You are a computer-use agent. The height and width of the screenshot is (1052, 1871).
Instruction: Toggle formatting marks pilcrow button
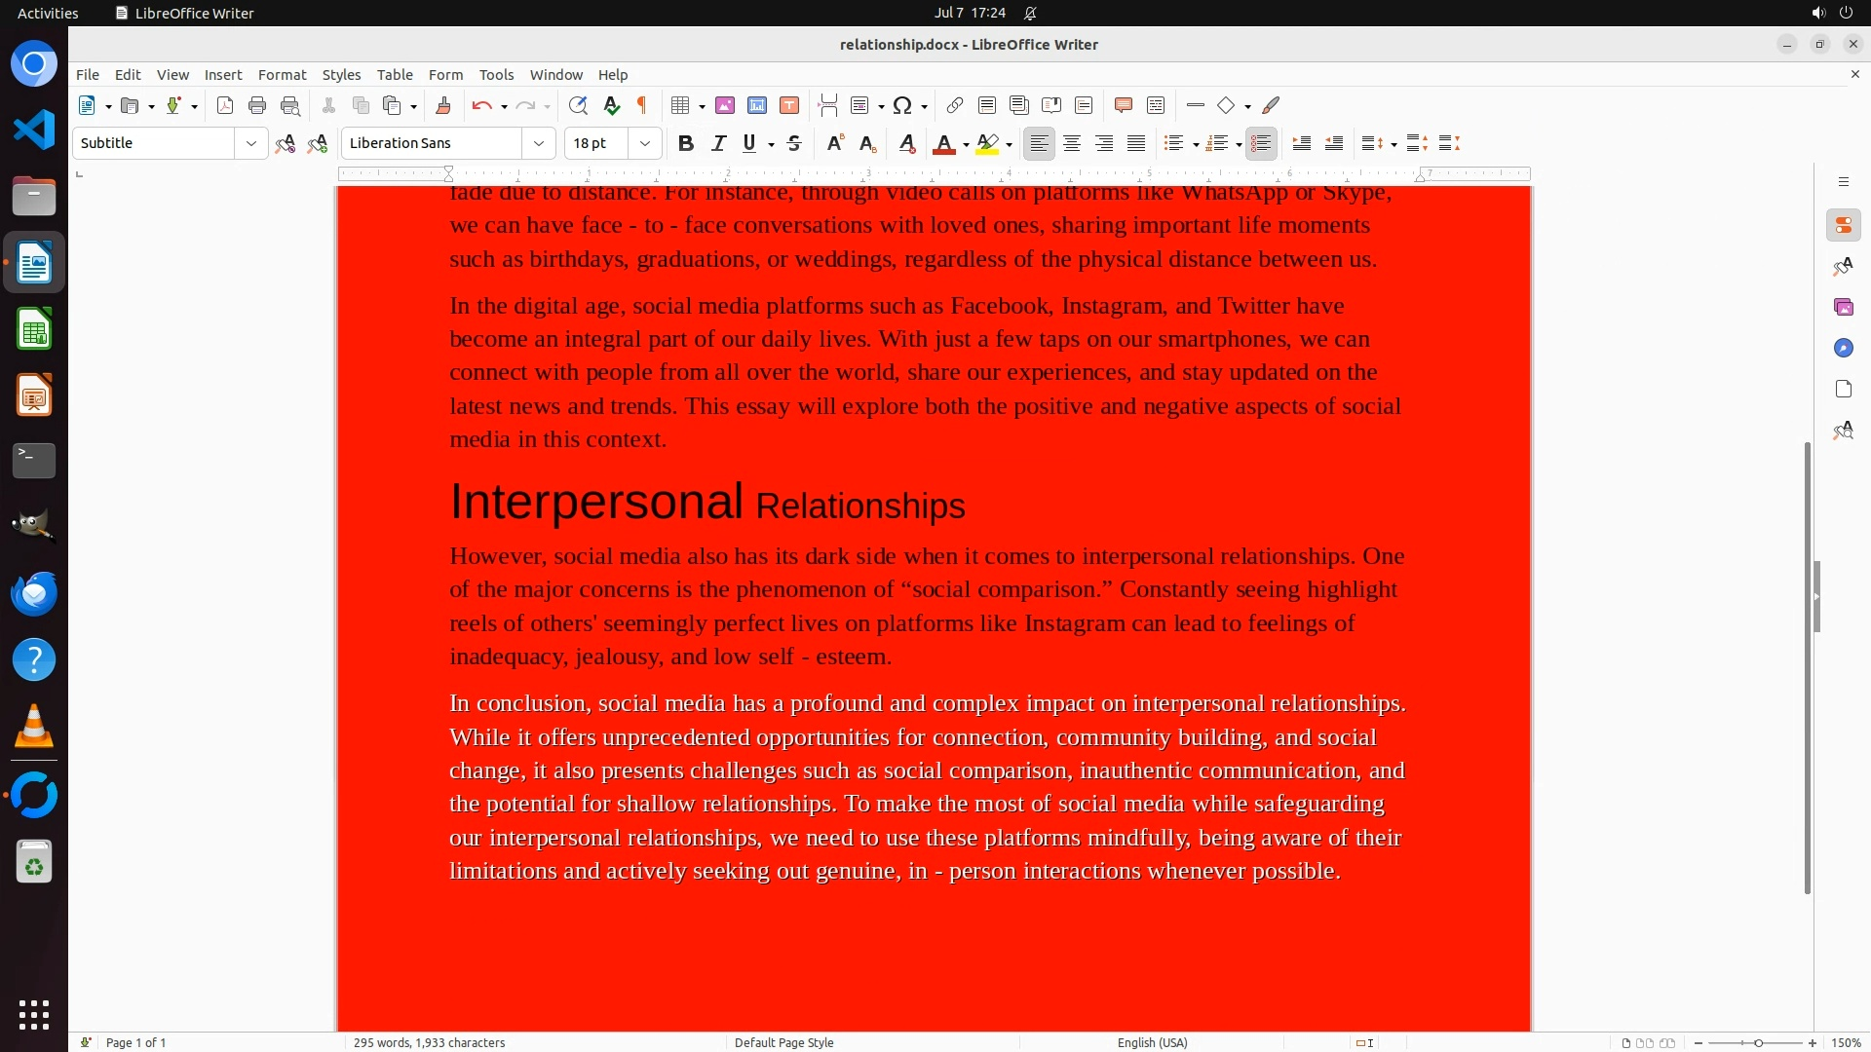(x=642, y=105)
